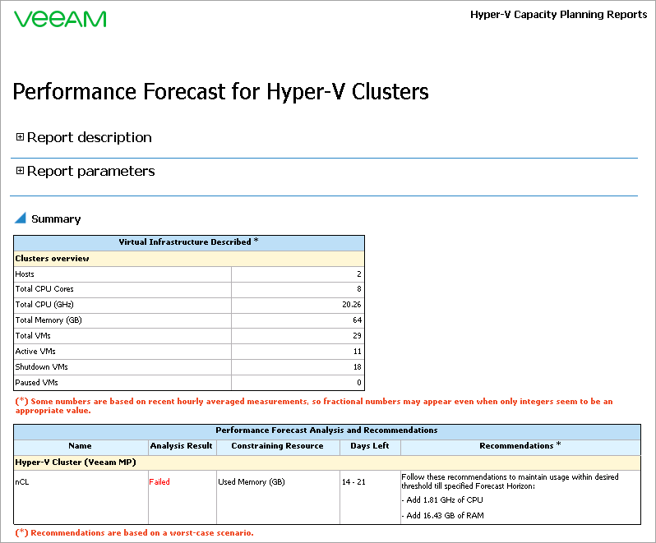Click the Hyper-V Capacity Planning Reports header
The height and width of the screenshot is (543, 656).
click(x=558, y=15)
